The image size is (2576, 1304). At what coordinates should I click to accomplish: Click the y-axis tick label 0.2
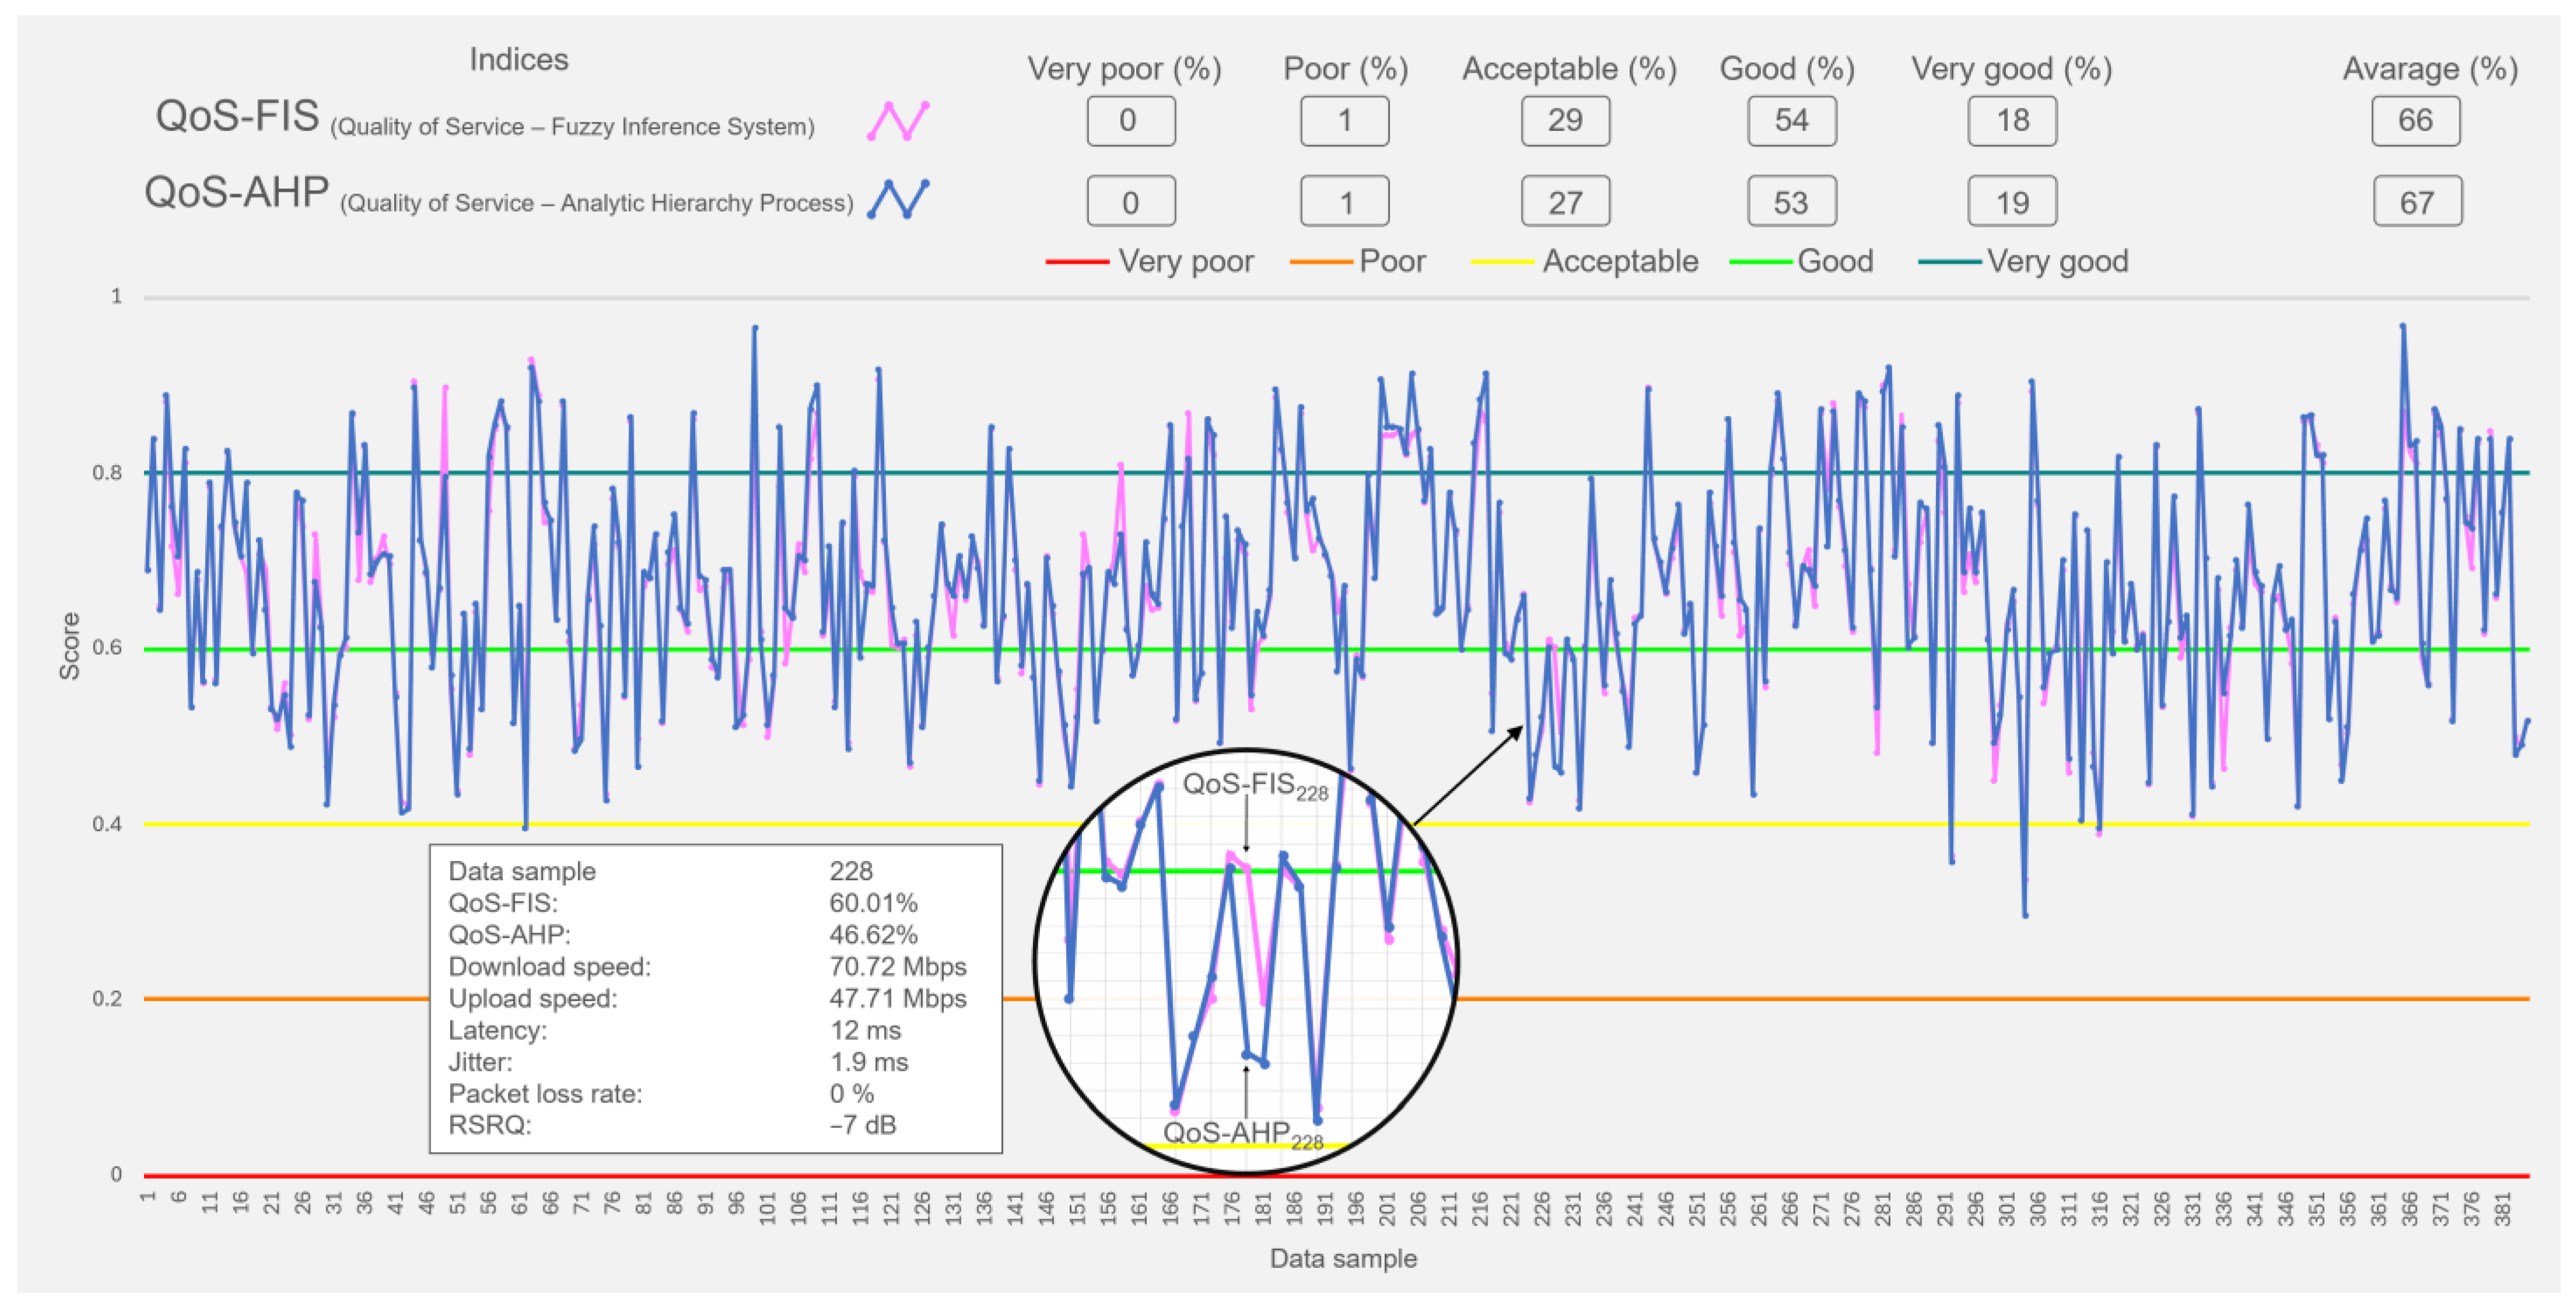tap(107, 998)
